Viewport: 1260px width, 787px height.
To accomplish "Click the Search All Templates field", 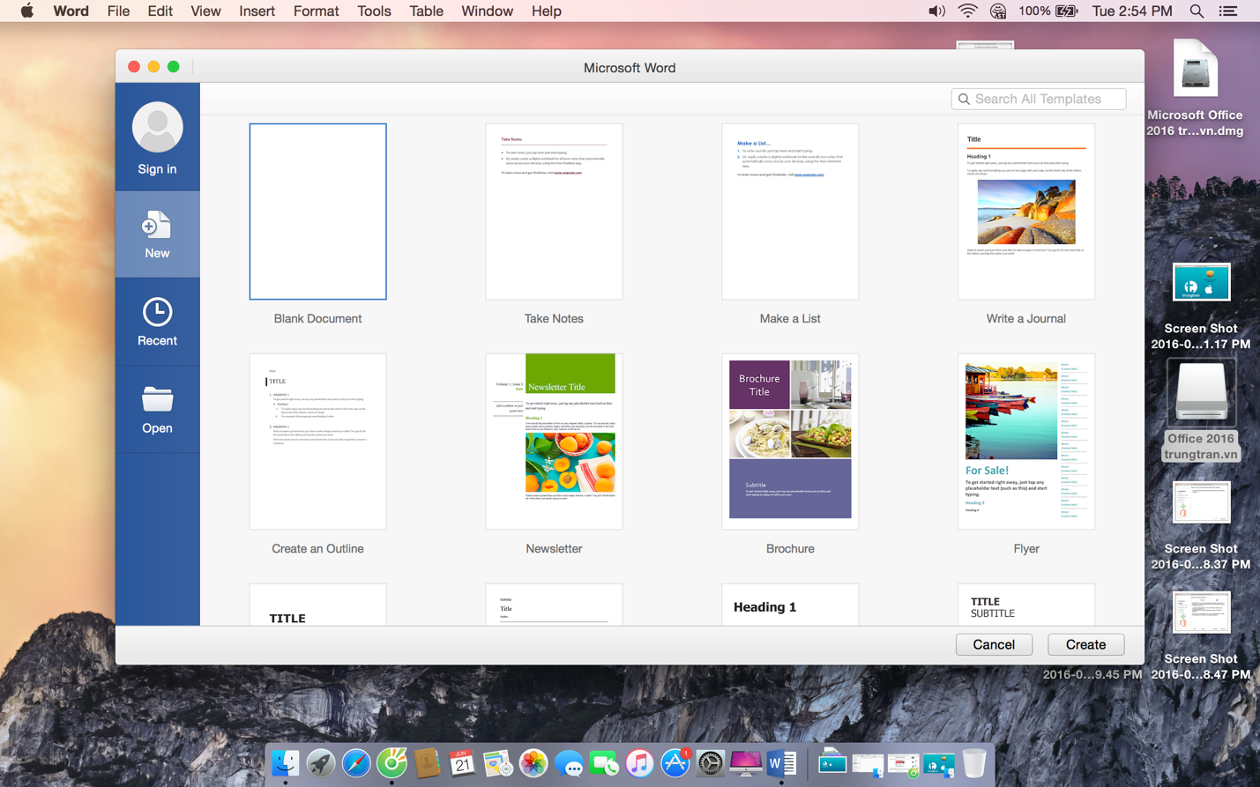I will click(1039, 99).
